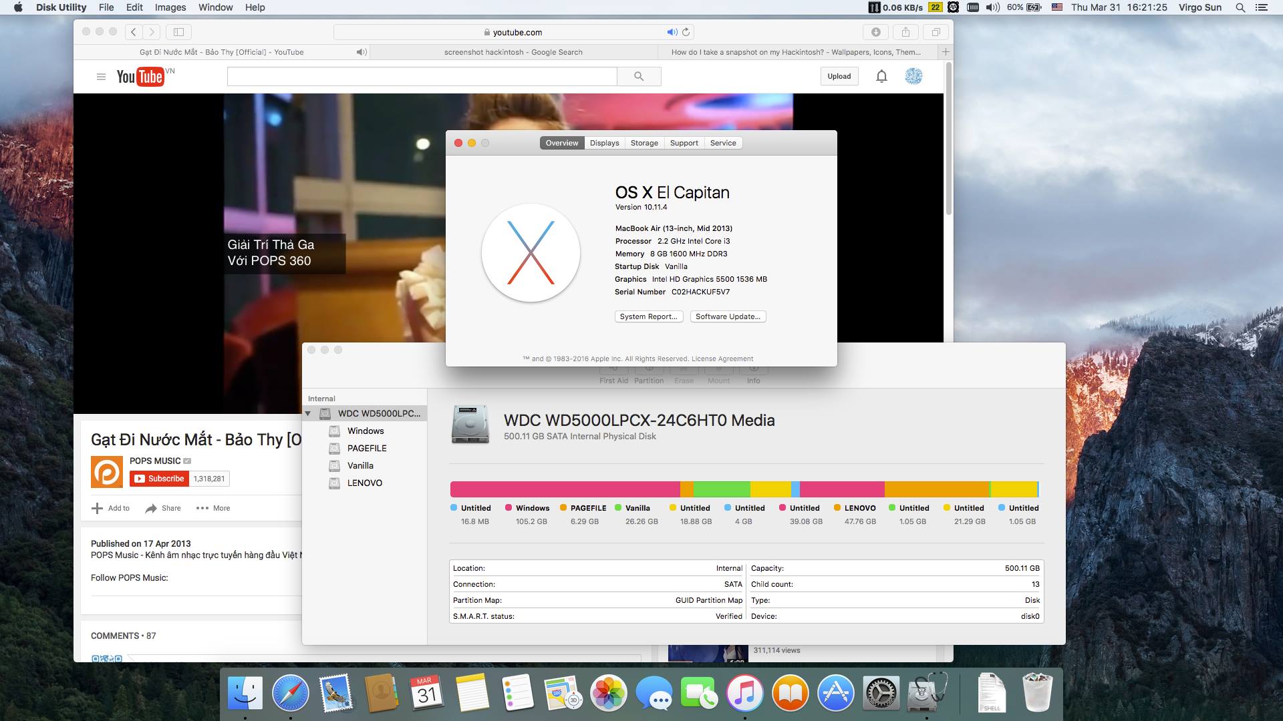This screenshot has height=721, width=1283.
Task: Reload the page in Safari
Action: click(686, 32)
